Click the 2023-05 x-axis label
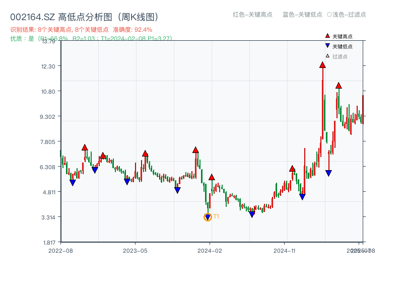 pos(135,251)
